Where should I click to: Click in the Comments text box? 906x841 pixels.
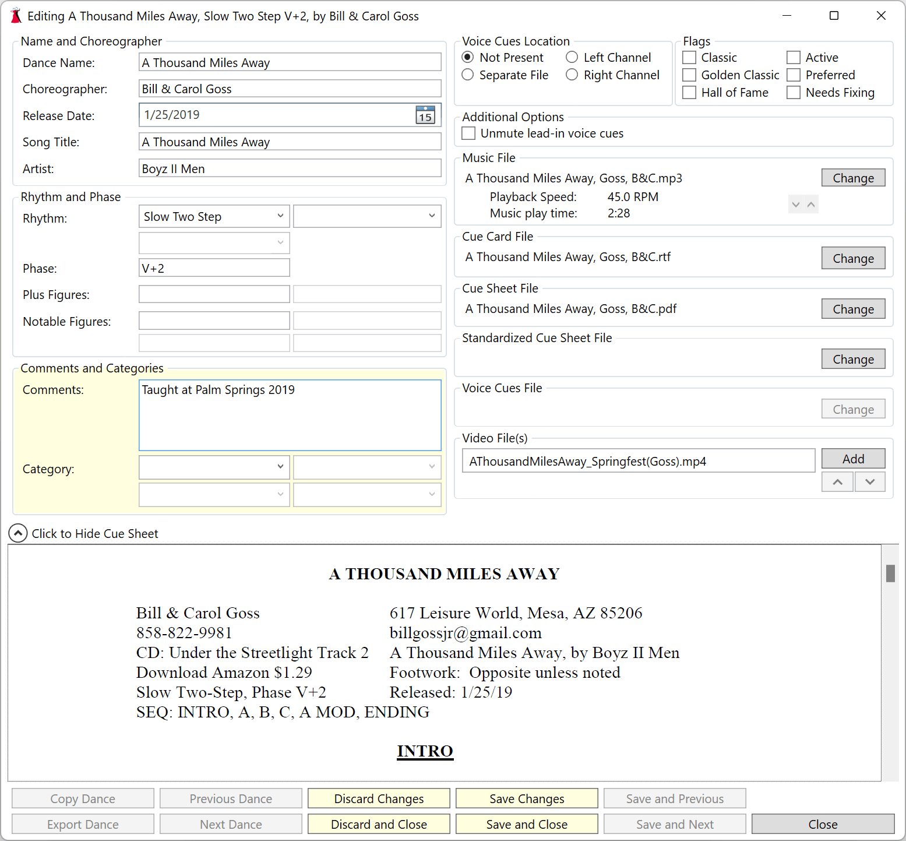tap(290, 415)
